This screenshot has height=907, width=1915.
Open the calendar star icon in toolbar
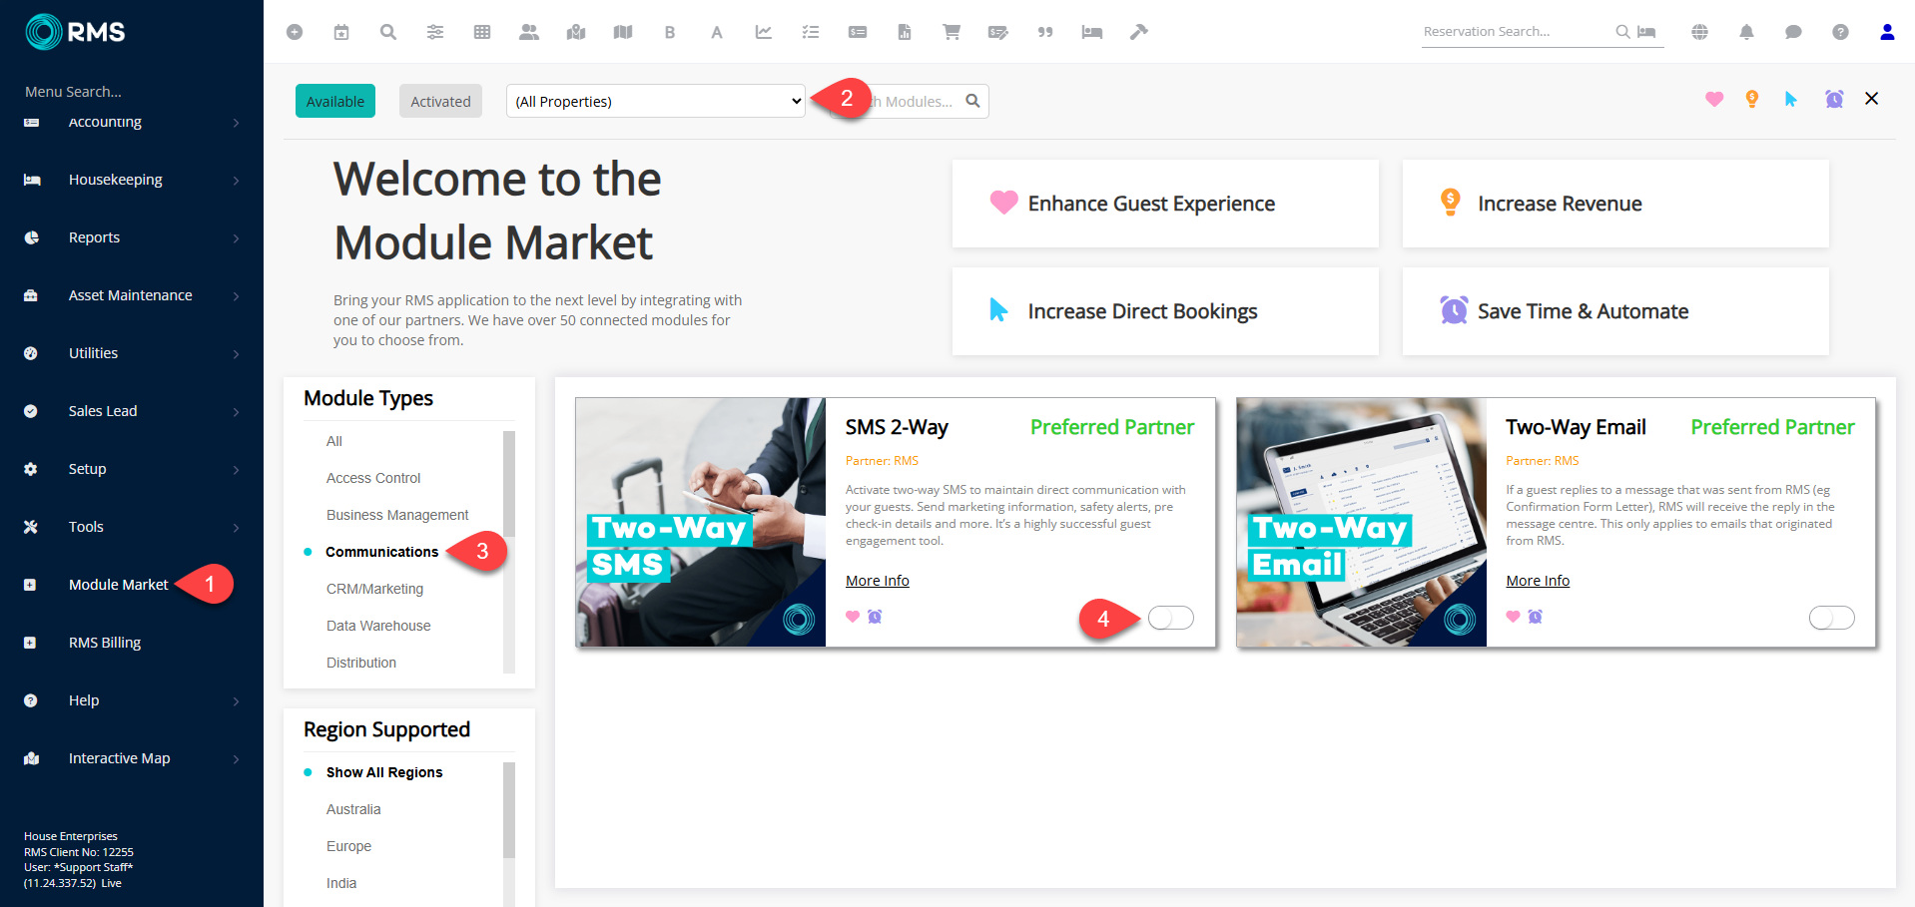341,32
